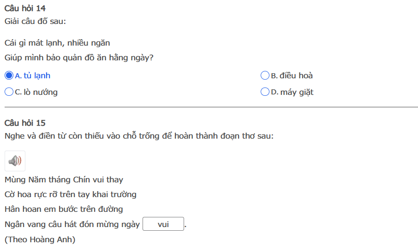Click the "Câu hỏi 15" heading

[x=25, y=123]
